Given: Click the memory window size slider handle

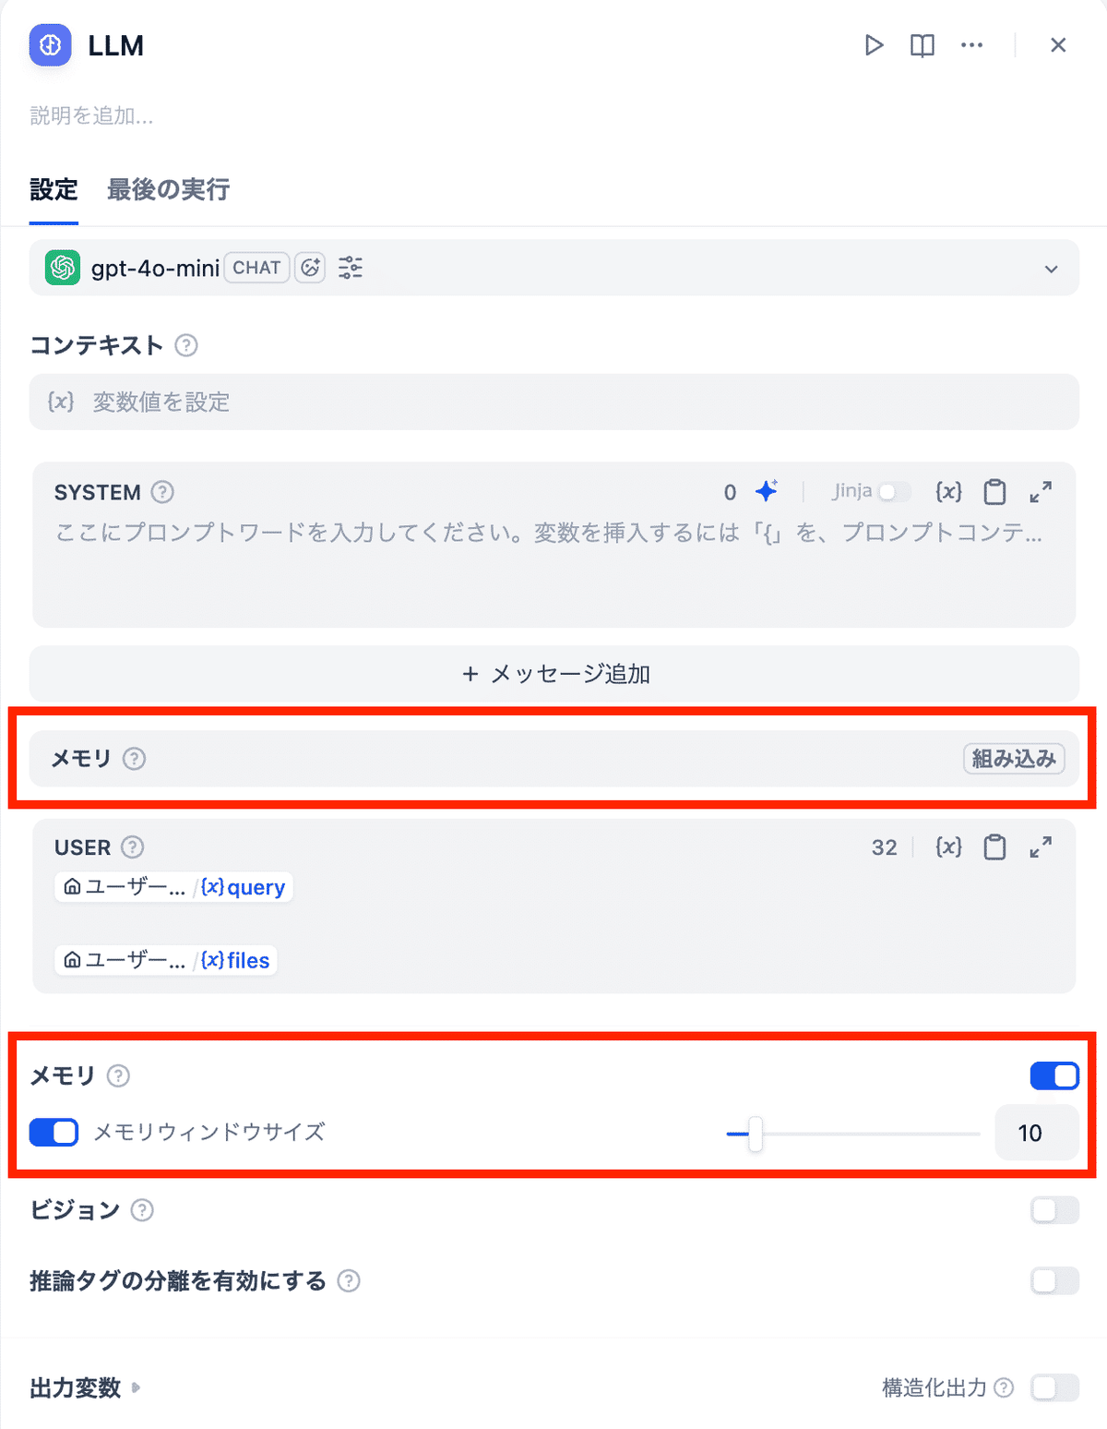Looking at the screenshot, I should pyautogui.click(x=756, y=1134).
